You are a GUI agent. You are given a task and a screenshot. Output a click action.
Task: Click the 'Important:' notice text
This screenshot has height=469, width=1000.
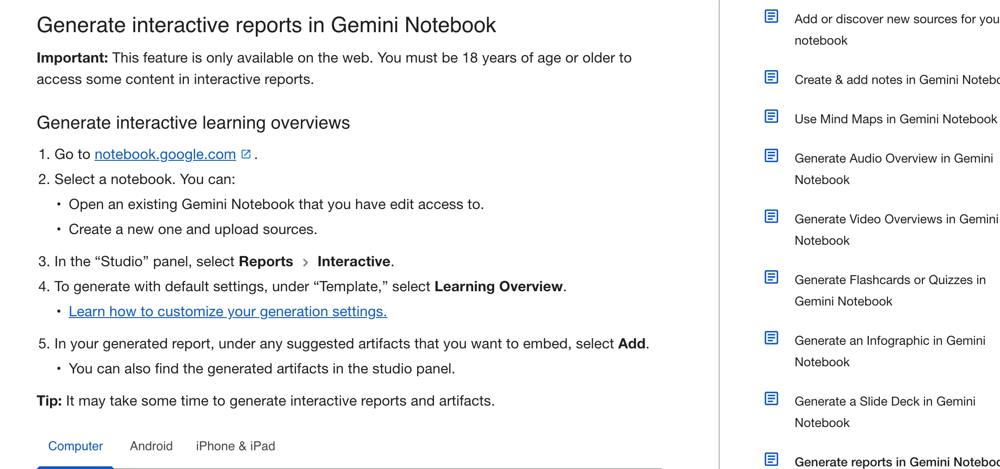coord(334,68)
